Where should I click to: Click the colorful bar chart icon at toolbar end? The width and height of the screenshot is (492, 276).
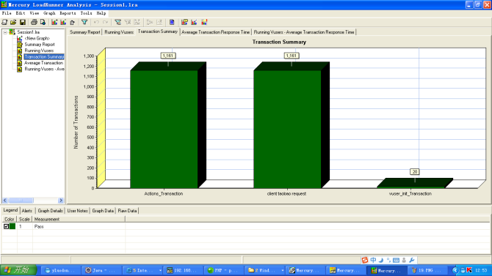point(204,22)
